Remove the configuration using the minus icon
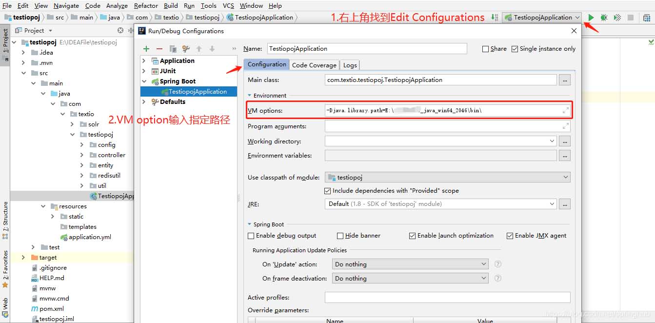655x323 pixels. 159,49
